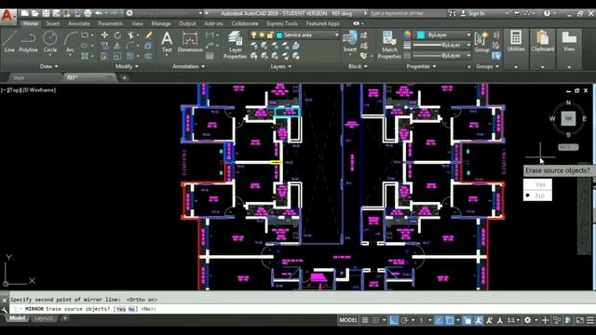Select the Yes option for erase source

point(537,184)
